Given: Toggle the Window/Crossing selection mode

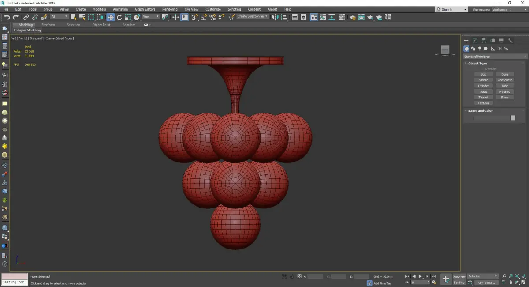Looking at the screenshot, I should click(100, 17).
